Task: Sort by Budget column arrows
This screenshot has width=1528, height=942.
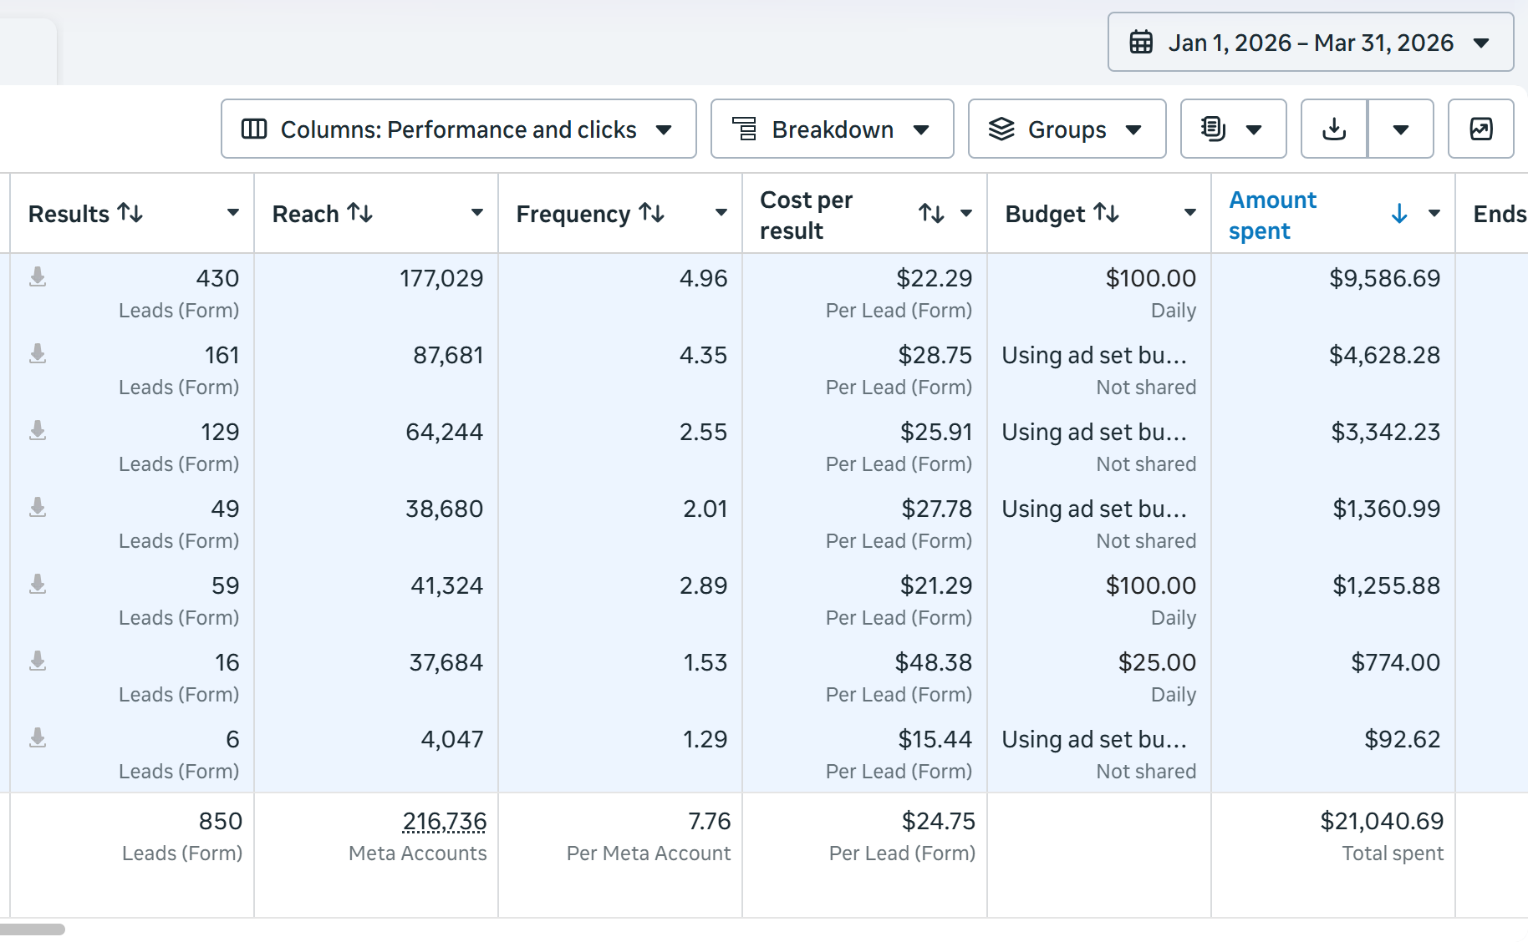Action: pyautogui.click(x=1107, y=213)
